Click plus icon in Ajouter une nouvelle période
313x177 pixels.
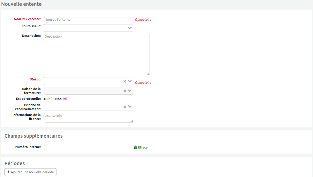tap(9, 172)
